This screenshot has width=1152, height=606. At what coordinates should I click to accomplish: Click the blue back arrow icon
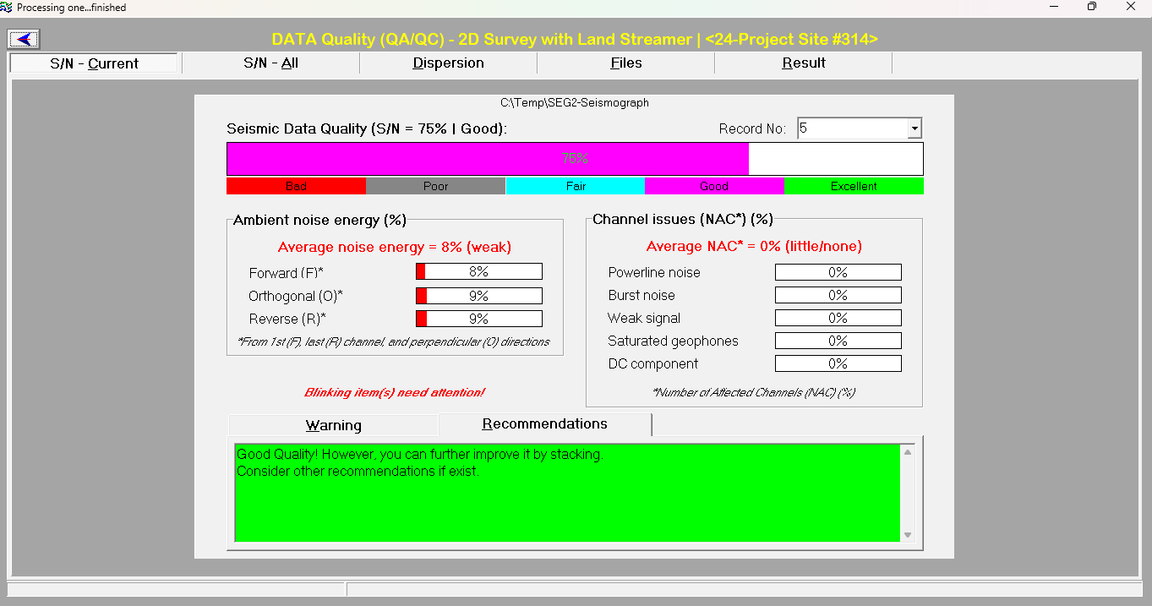pos(25,39)
